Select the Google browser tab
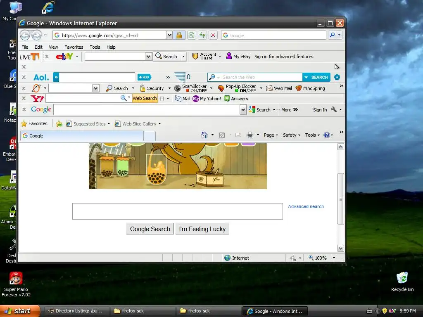Screen dimensions: 423x317 pos(82,135)
